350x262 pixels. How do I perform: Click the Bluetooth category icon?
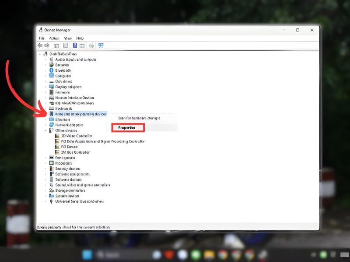(x=51, y=70)
